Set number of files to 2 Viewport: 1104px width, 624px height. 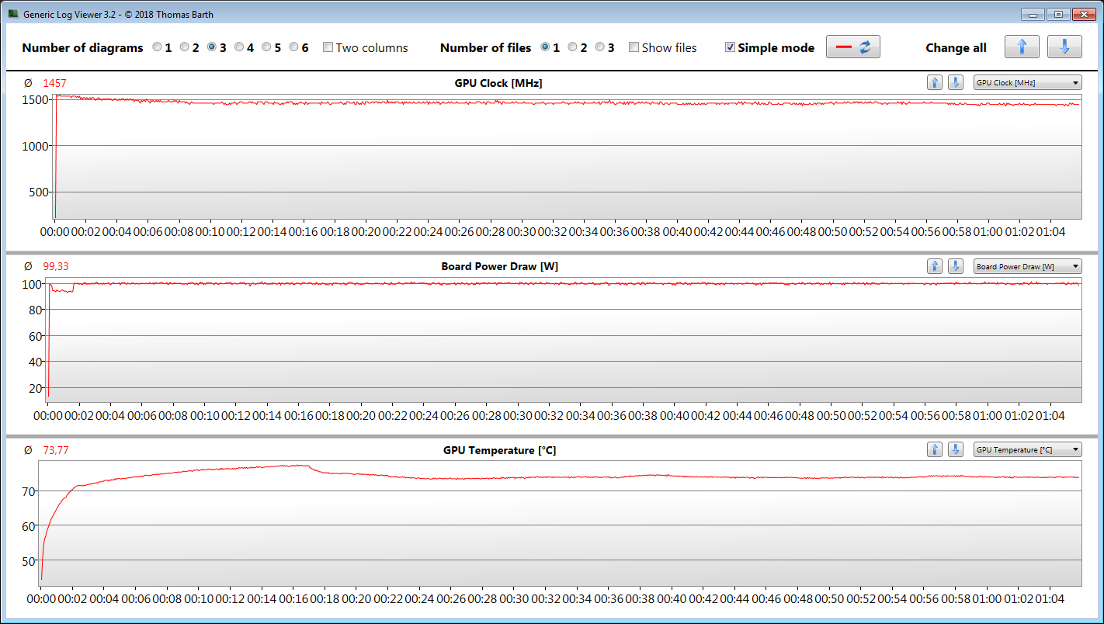(x=572, y=47)
